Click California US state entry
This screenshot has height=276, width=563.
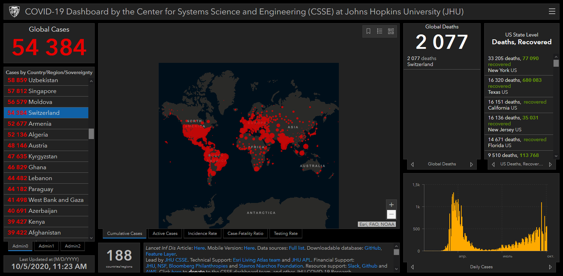pos(519,105)
